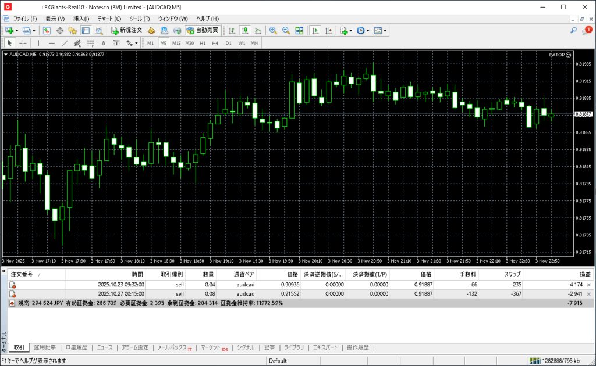Close the first audcad sell order
596x366 pixels.
(x=588, y=285)
